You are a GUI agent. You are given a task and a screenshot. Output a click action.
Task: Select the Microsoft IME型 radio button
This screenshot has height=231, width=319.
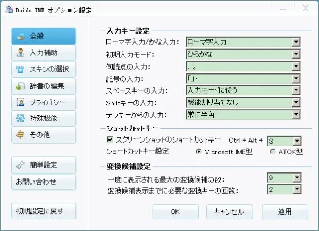click(199, 151)
